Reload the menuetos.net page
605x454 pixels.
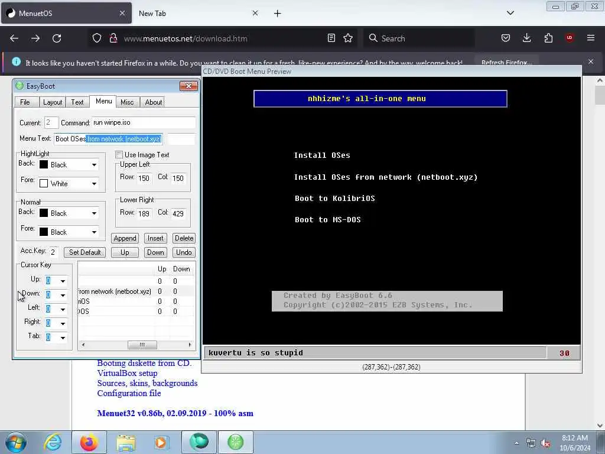click(57, 38)
